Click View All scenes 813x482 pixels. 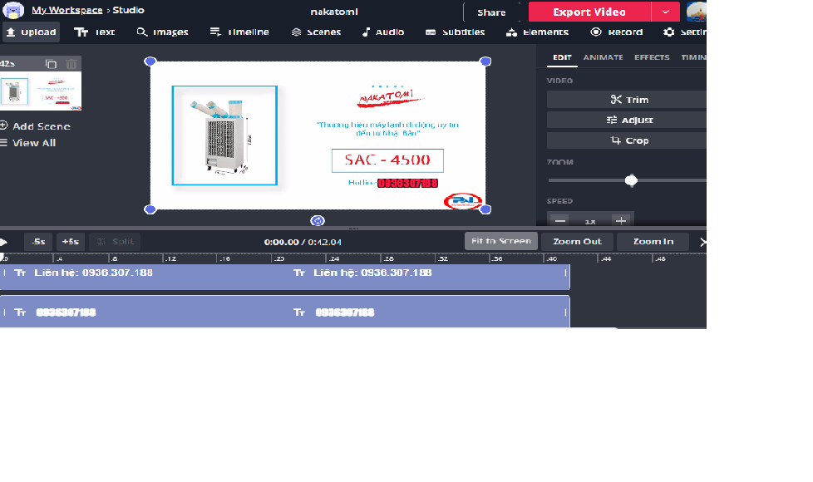click(28, 143)
